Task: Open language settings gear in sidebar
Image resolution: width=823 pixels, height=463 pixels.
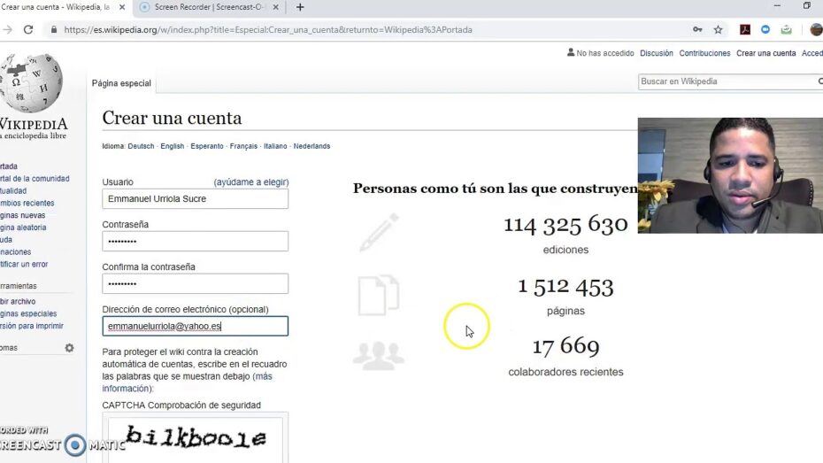Action: (x=69, y=348)
